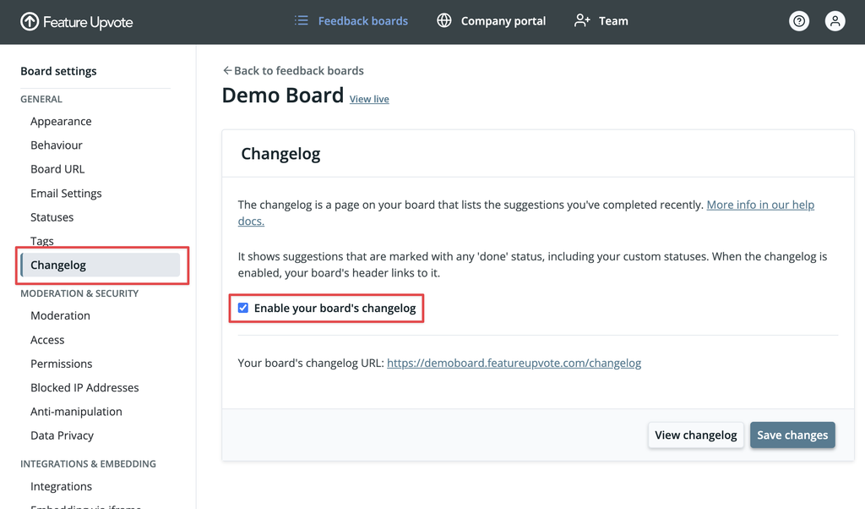Select Moderation in sidebar
The image size is (865, 509).
point(60,315)
